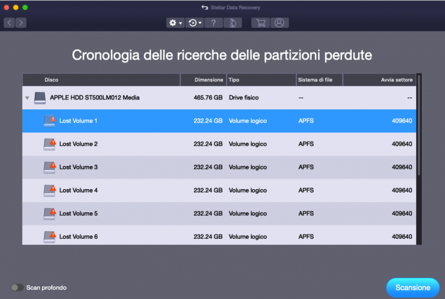Click APFS in the Lost Volume 2 row
This screenshot has width=445, height=299.
click(x=306, y=144)
